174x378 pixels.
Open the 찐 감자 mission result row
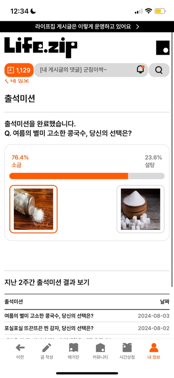click(87, 328)
